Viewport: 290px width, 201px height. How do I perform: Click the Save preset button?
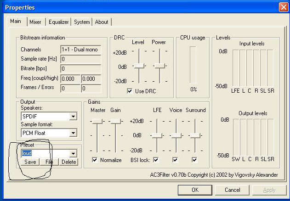point(30,162)
